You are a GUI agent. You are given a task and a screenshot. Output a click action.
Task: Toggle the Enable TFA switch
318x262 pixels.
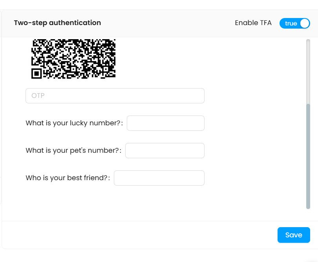(x=294, y=23)
